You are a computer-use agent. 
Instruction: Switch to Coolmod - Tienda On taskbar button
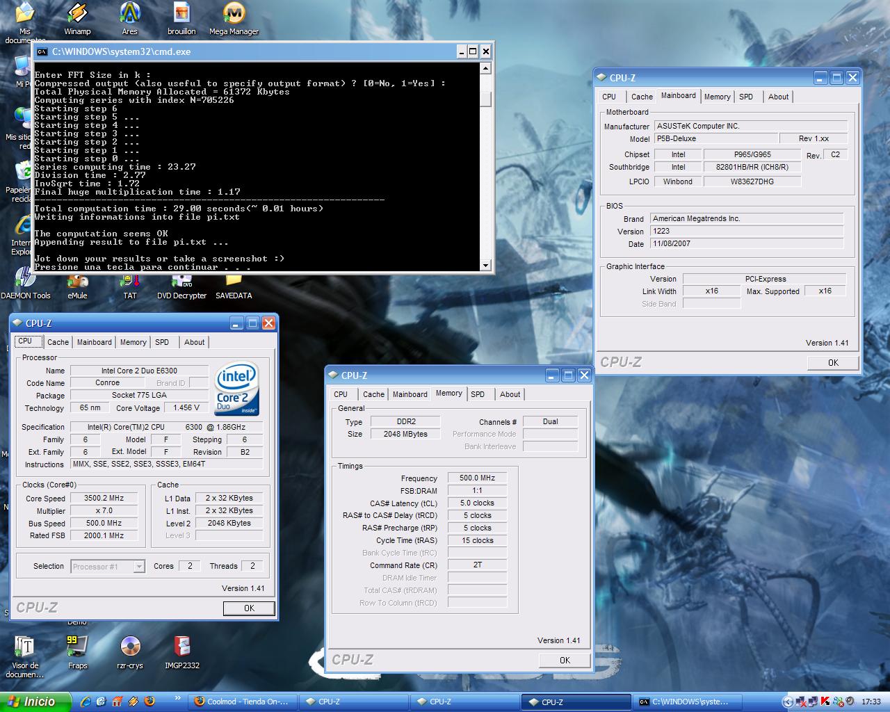[243, 702]
